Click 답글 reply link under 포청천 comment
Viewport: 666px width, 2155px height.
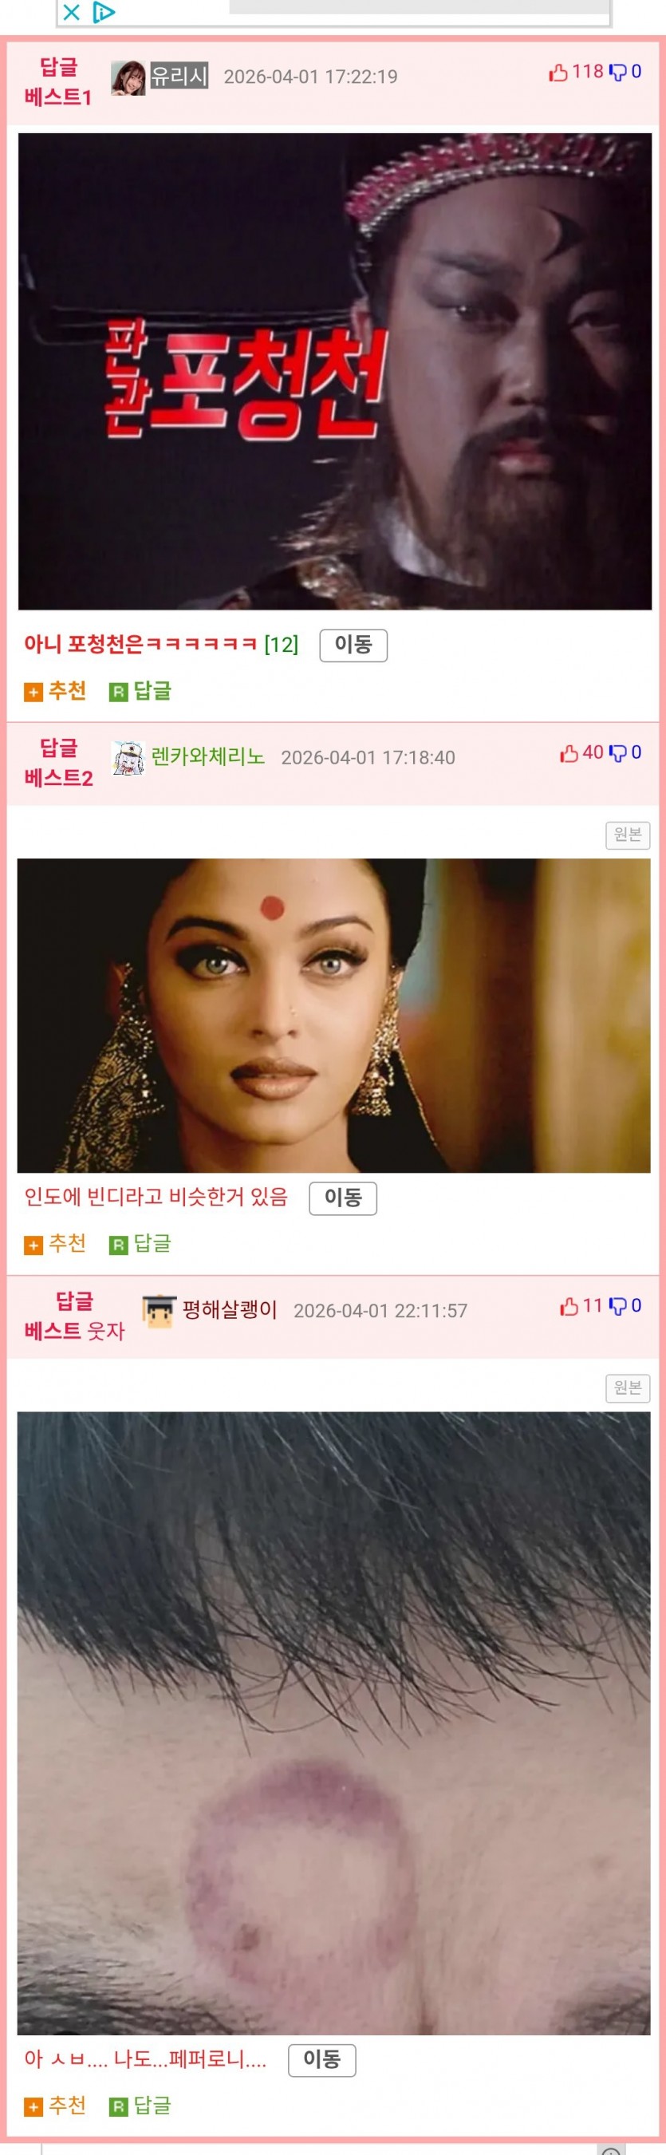coord(140,691)
